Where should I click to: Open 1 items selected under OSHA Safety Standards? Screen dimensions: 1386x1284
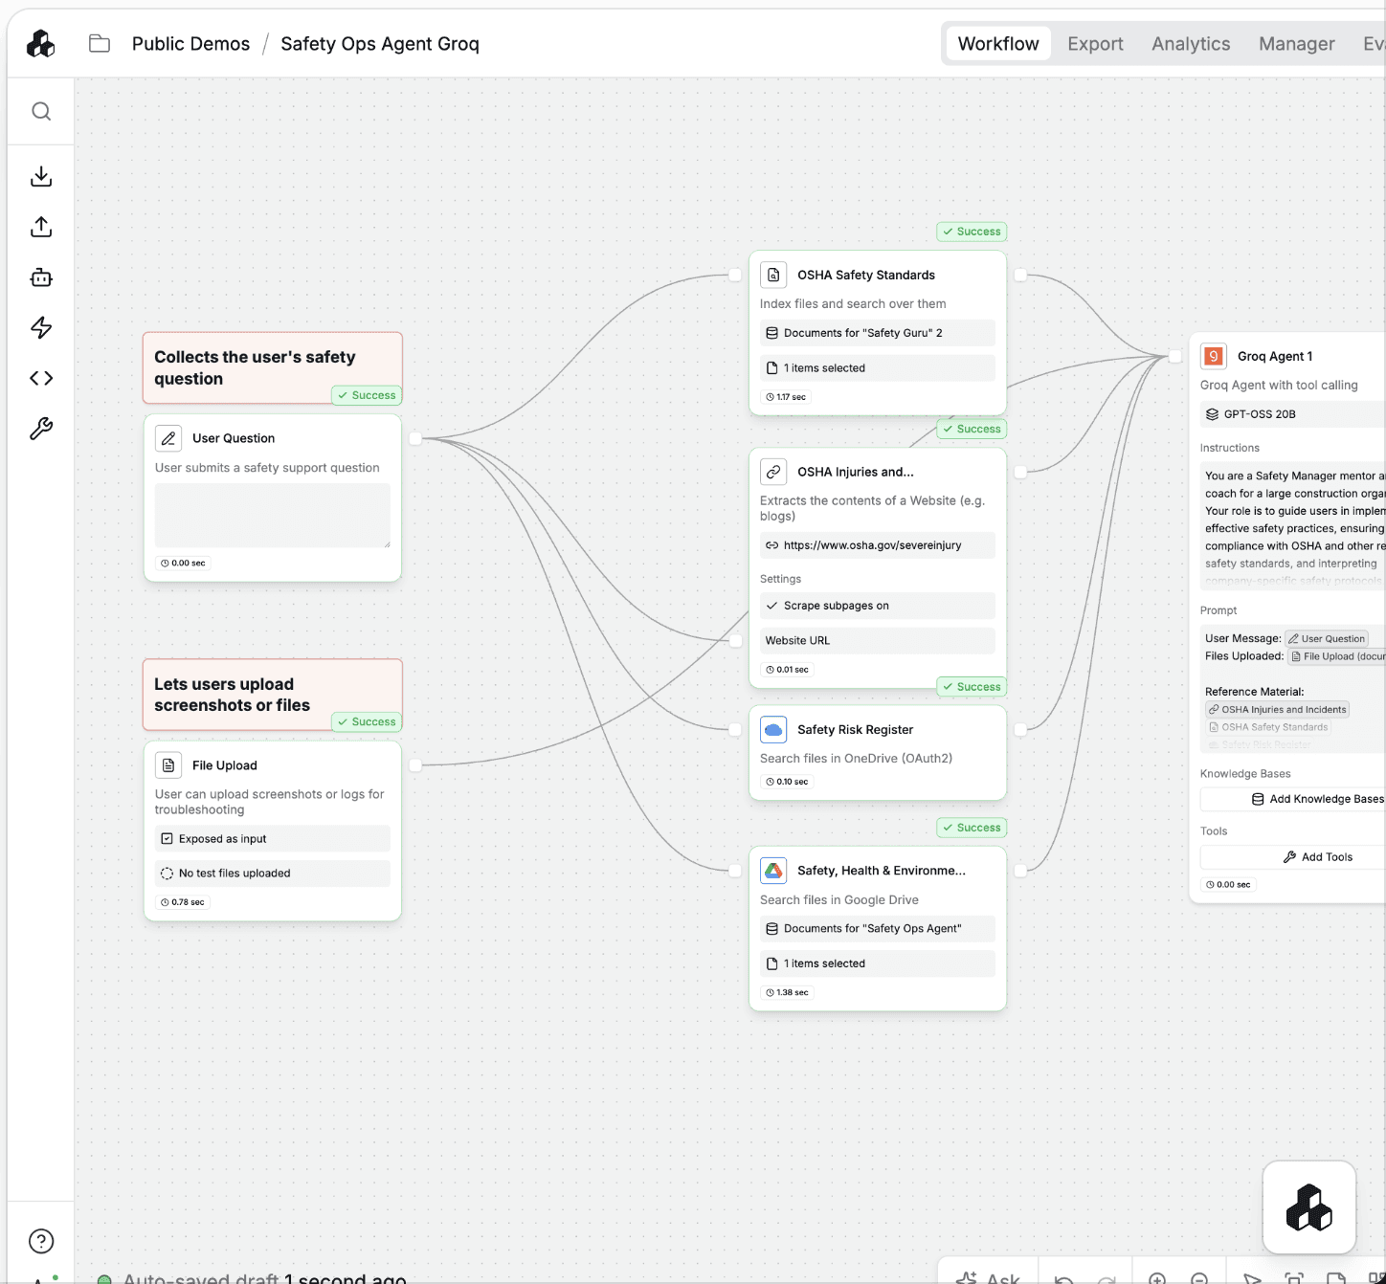878,368
